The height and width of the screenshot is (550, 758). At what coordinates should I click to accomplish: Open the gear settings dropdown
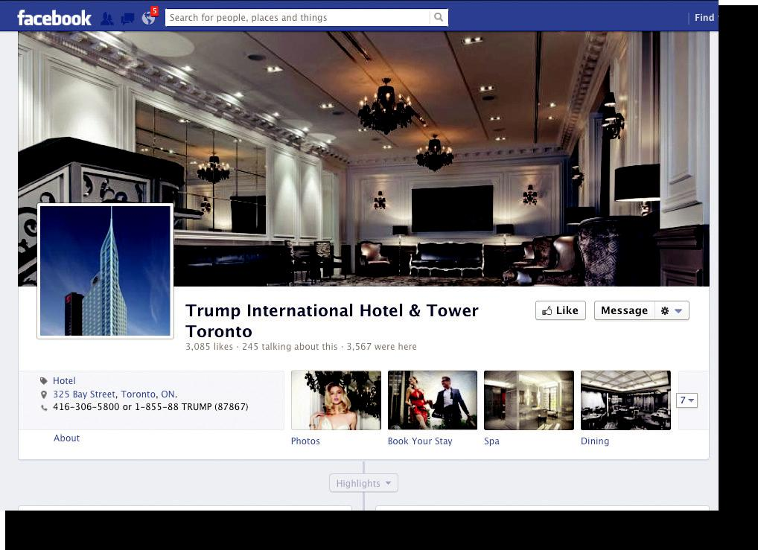tap(671, 310)
